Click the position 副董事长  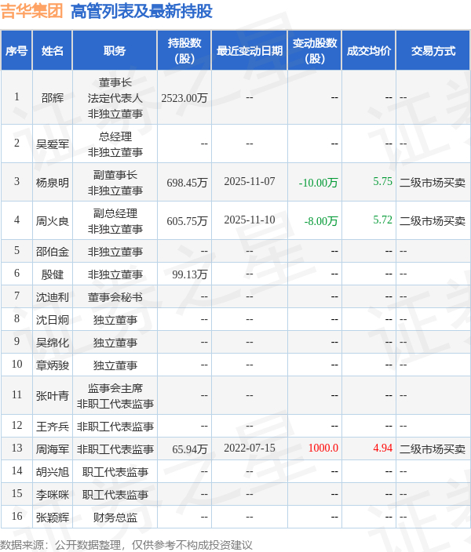pyautogui.click(x=115, y=175)
